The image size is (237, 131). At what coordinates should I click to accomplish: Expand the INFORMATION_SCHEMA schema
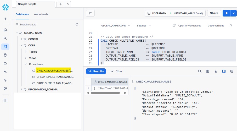coord(21,89)
